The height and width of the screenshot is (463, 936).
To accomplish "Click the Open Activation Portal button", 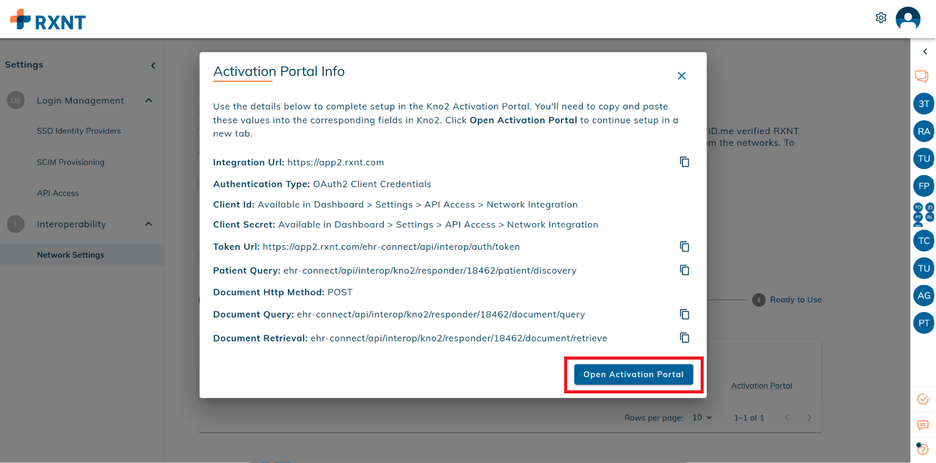I will (634, 374).
